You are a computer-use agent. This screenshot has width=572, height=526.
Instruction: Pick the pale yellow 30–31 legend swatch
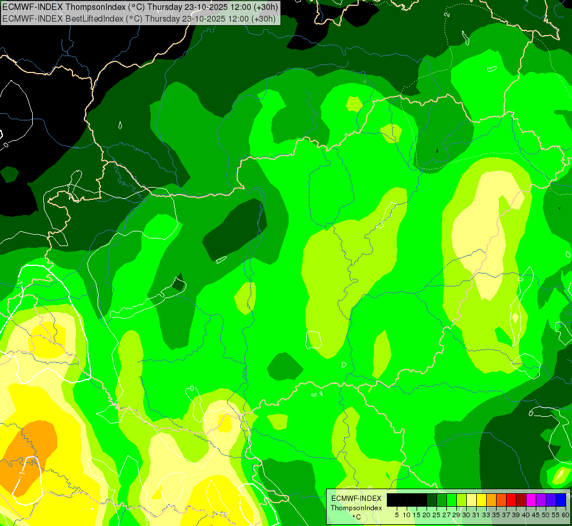[472, 500]
